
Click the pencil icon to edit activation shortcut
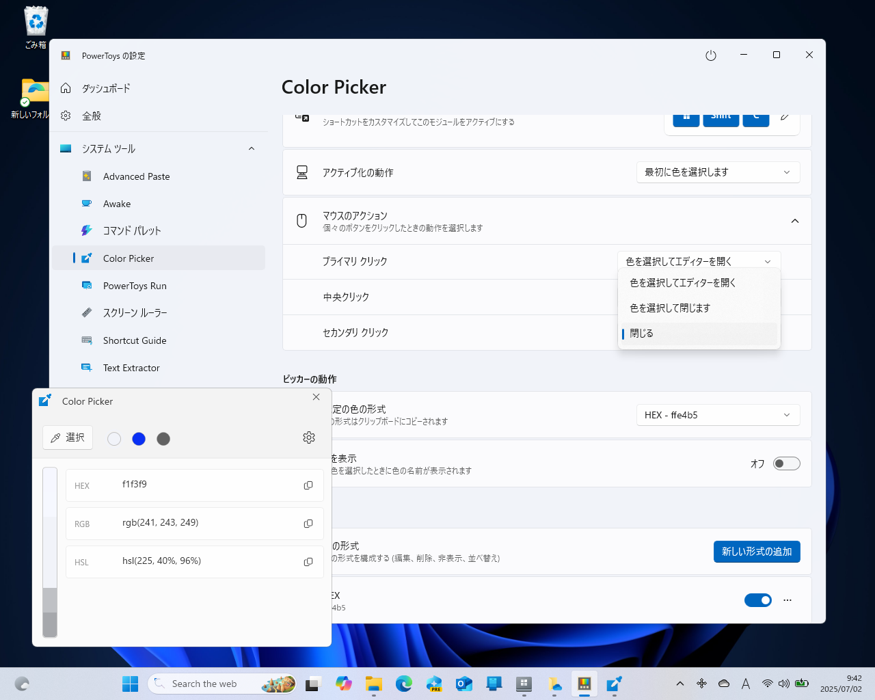click(785, 117)
